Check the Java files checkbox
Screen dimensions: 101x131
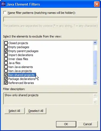[x=6, y=63]
